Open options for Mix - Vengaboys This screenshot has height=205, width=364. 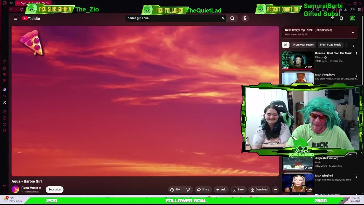357,75
